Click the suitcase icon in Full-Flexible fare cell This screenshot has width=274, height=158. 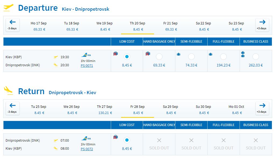click(211, 54)
